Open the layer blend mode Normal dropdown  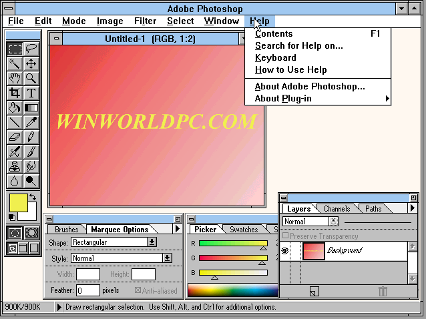[334, 222]
